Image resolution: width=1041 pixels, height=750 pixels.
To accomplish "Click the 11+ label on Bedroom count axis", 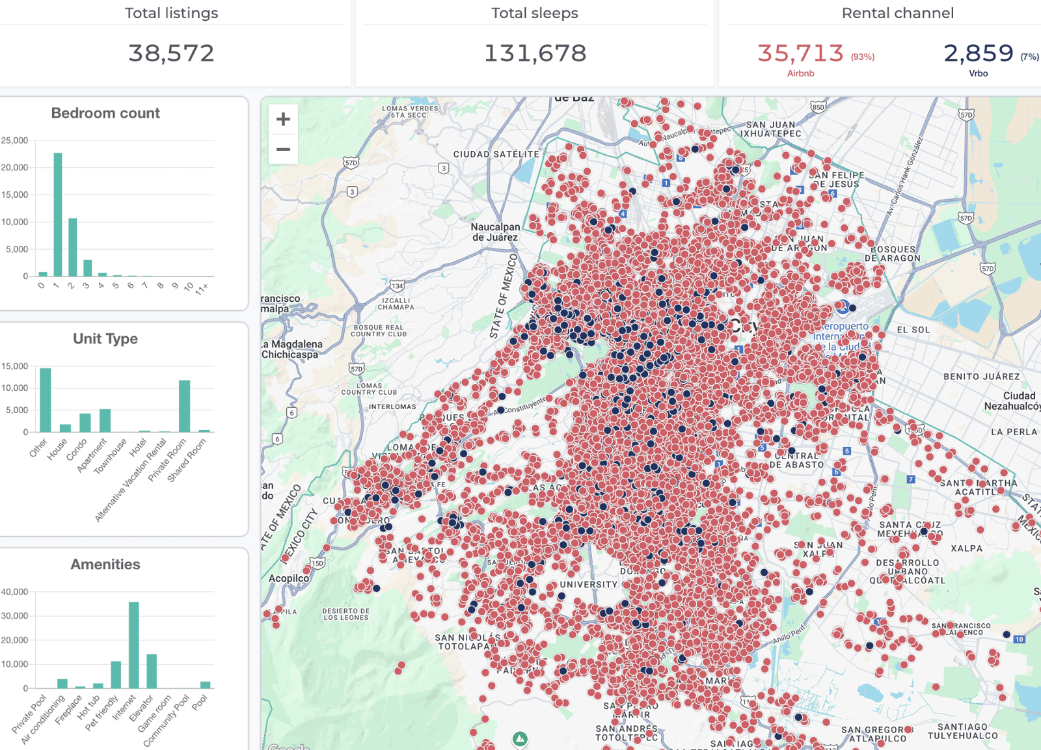I will pos(202,288).
